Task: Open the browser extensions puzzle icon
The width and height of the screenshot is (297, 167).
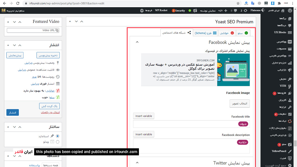Action: [279, 3]
